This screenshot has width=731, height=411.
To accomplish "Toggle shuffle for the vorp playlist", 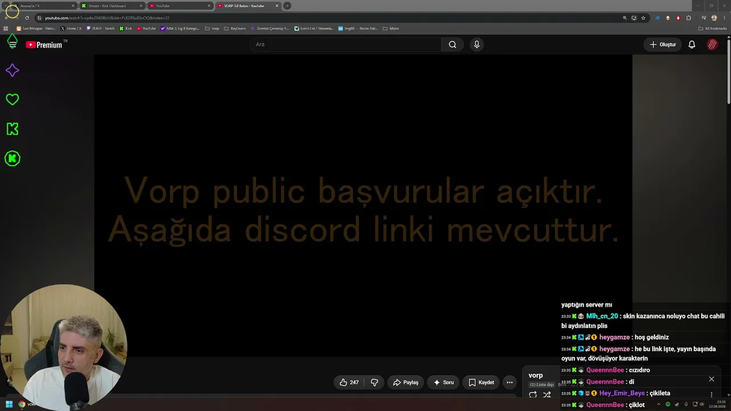I will click(x=547, y=394).
